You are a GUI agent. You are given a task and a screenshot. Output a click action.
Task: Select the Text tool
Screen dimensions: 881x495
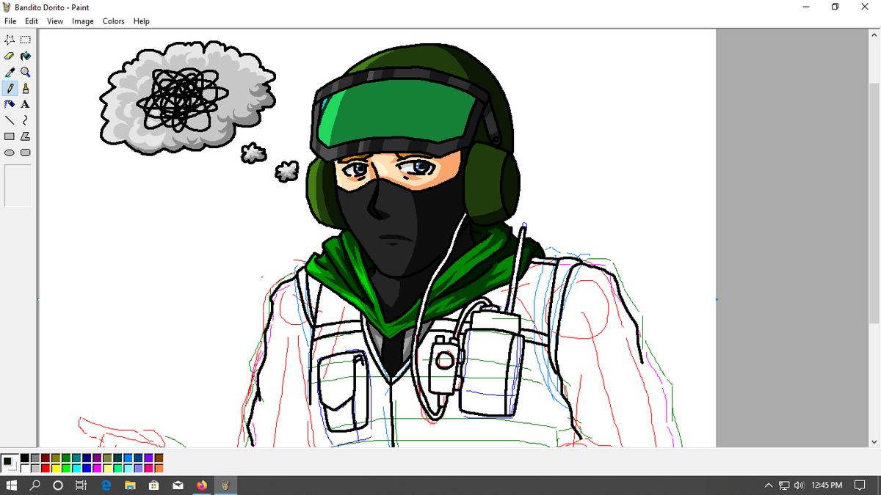pyautogui.click(x=26, y=104)
